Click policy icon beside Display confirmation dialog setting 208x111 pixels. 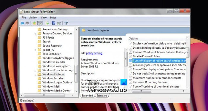[131, 43]
